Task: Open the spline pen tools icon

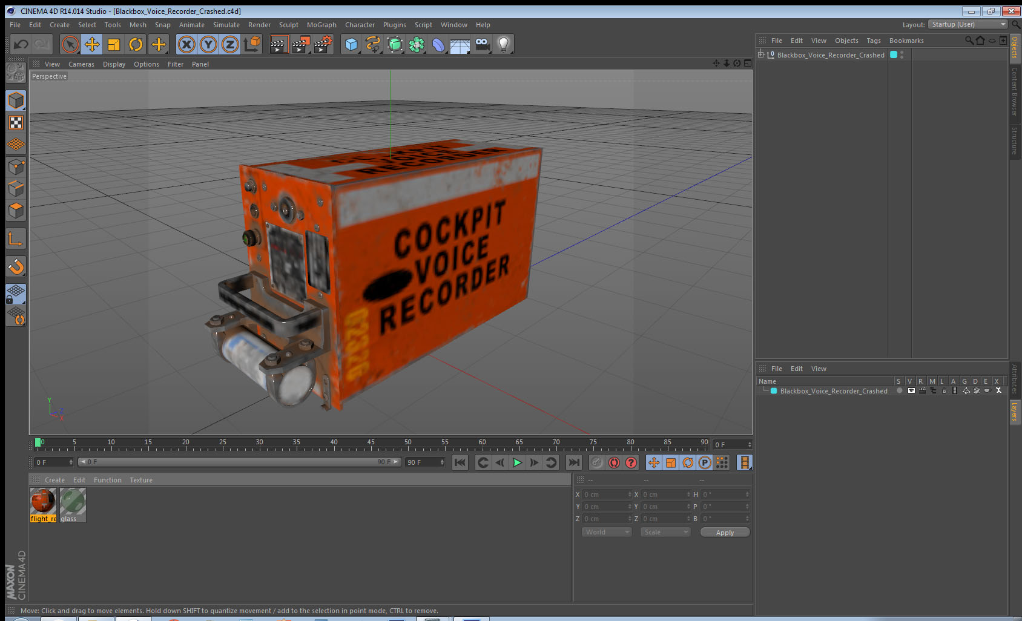Action: (x=373, y=44)
